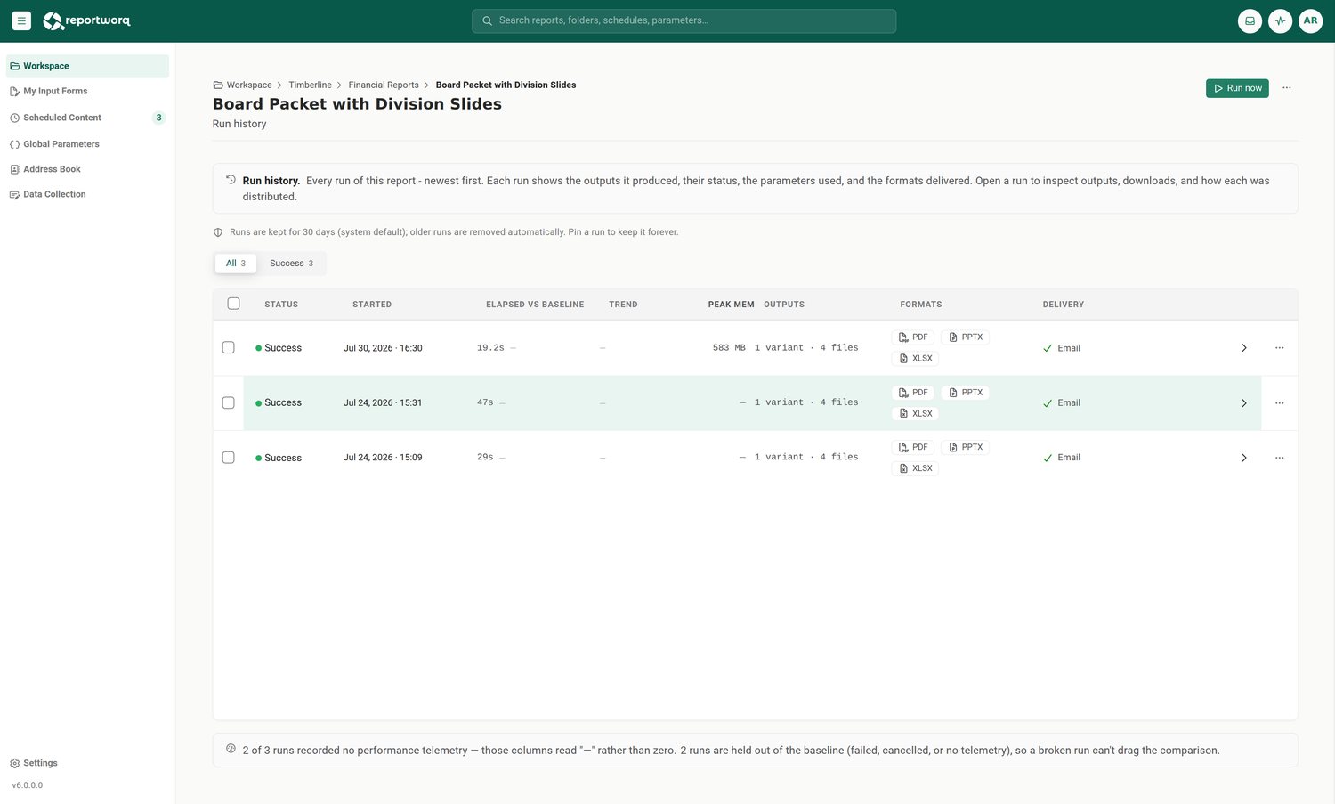Click the run history clock icon in banner
This screenshot has height=804, width=1335.
[231, 179]
